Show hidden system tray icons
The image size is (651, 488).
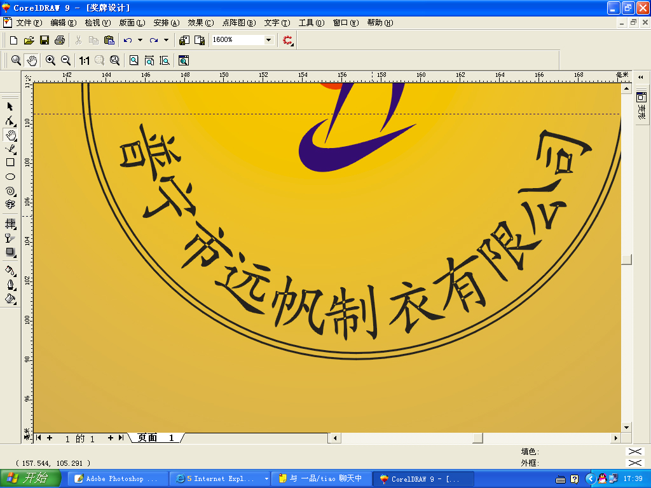591,479
